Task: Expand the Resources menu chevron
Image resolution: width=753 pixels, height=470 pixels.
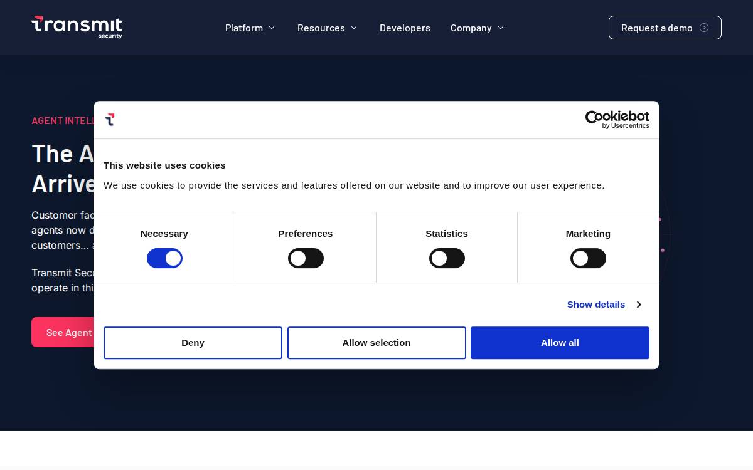Action: pos(354,28)
